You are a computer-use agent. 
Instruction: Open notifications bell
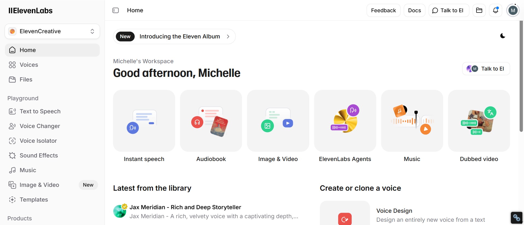coord(496,10)
